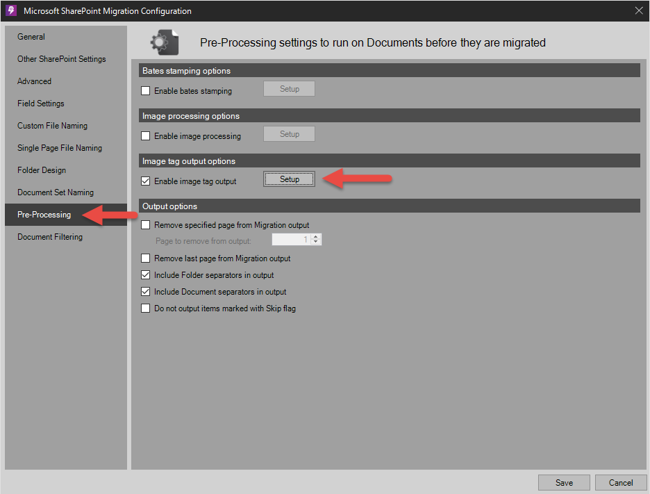Decrease page to remove value
This screenshot has height=494, width=650.
point(316,242)
